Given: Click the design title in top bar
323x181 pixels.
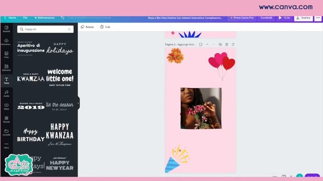Looking at the screenshot, I should [x=185, y=18].
